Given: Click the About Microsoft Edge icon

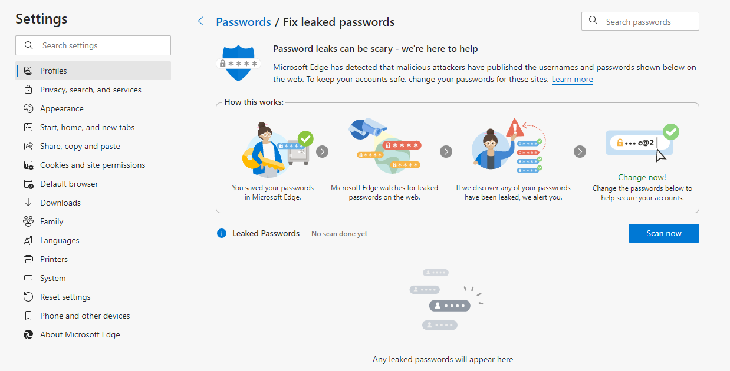Looking at the screenshot, I should (28, 334).
